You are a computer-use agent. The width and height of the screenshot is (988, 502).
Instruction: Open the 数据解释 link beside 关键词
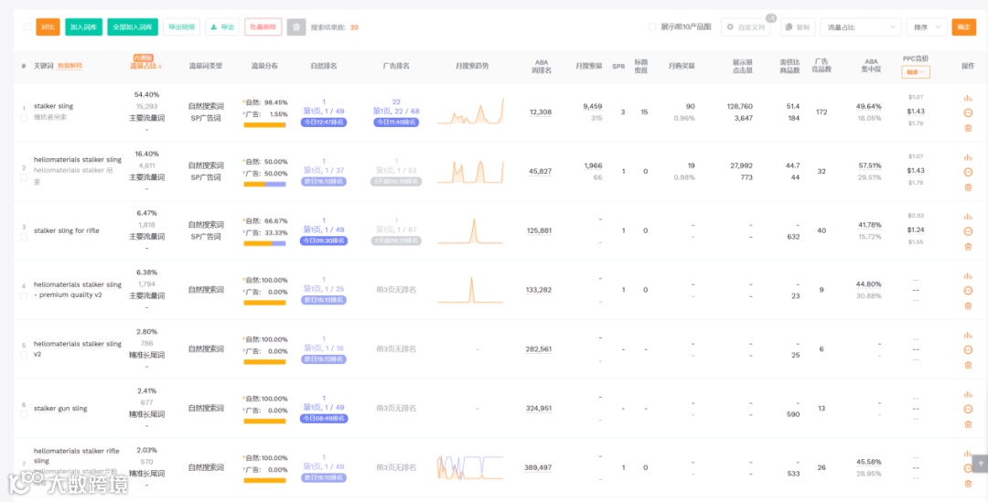70,66
